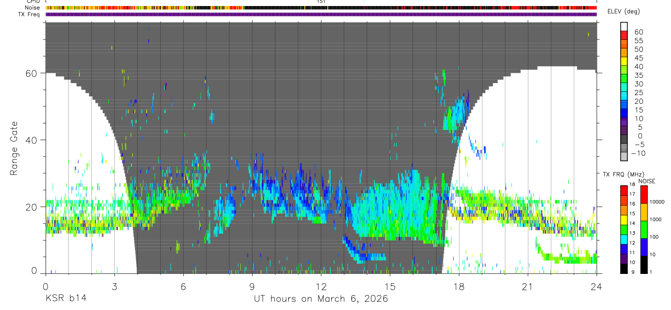Viewport: 671px width, 310px height.
Task: Click the '25' ELEV legend value
Action: pos(638,93)
